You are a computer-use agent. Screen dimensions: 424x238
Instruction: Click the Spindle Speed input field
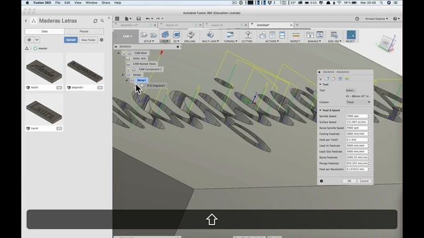357,116
